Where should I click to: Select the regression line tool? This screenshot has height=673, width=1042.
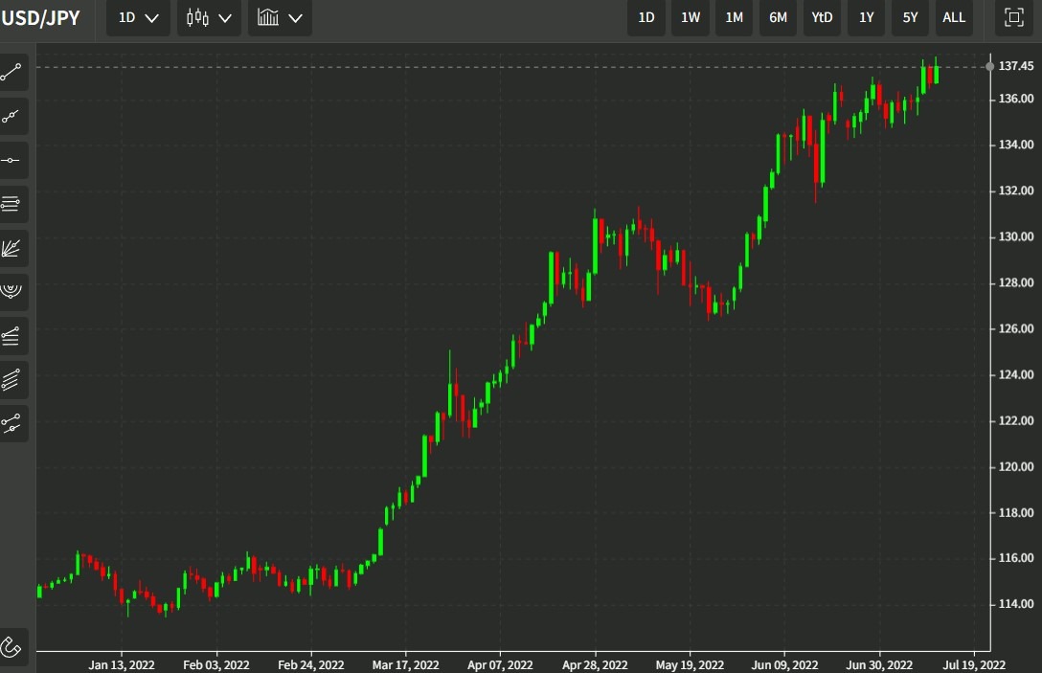tap(11, 423)
